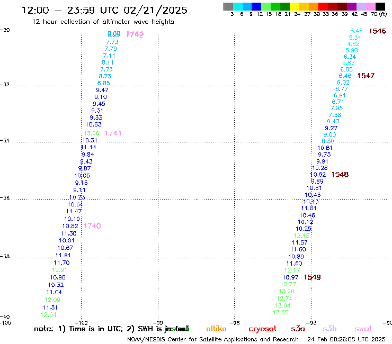The width and height of the screenshot is (392, 344).
Task: Click the wave height value 11.47
Action: click(x=74, y=211)
